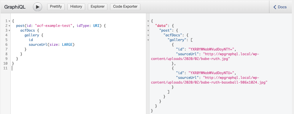Image resolution: width=294 pixels, height=114 pixels.
Task: Click the post keyword on line 2
Action: tap(20, 26)
